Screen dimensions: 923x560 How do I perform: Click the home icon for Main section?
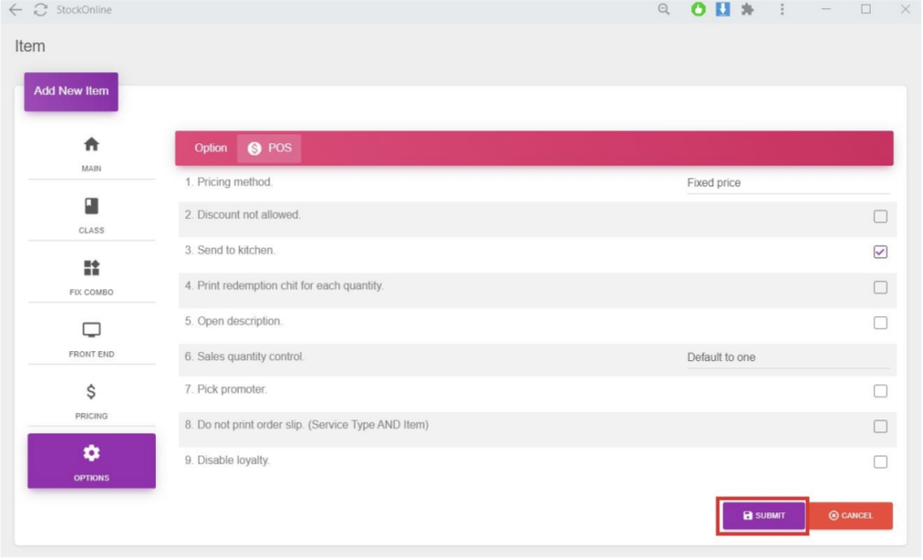tap(91, 145)
